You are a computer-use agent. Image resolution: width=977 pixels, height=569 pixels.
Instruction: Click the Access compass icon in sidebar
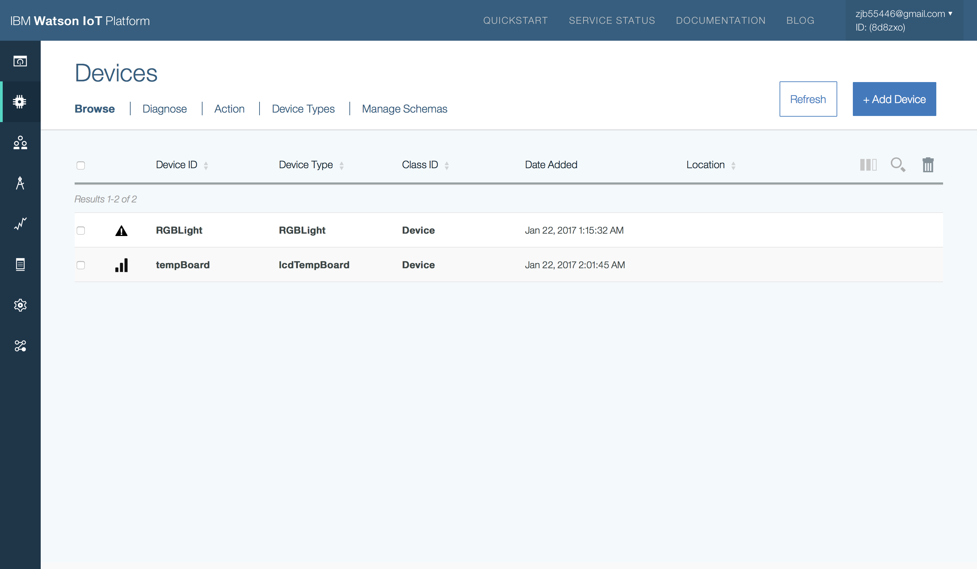[20, 183]
